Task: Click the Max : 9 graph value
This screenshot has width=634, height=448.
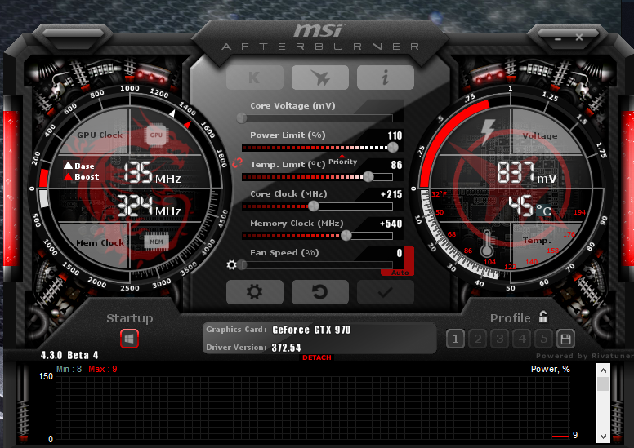Action: [x=103, y=369]
